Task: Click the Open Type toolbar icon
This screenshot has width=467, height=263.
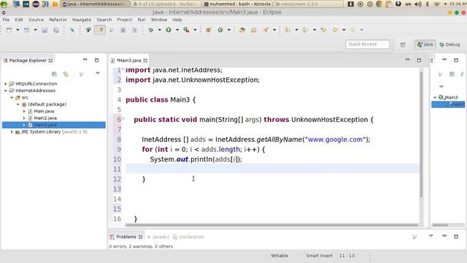Action: (x=242, y=30)
